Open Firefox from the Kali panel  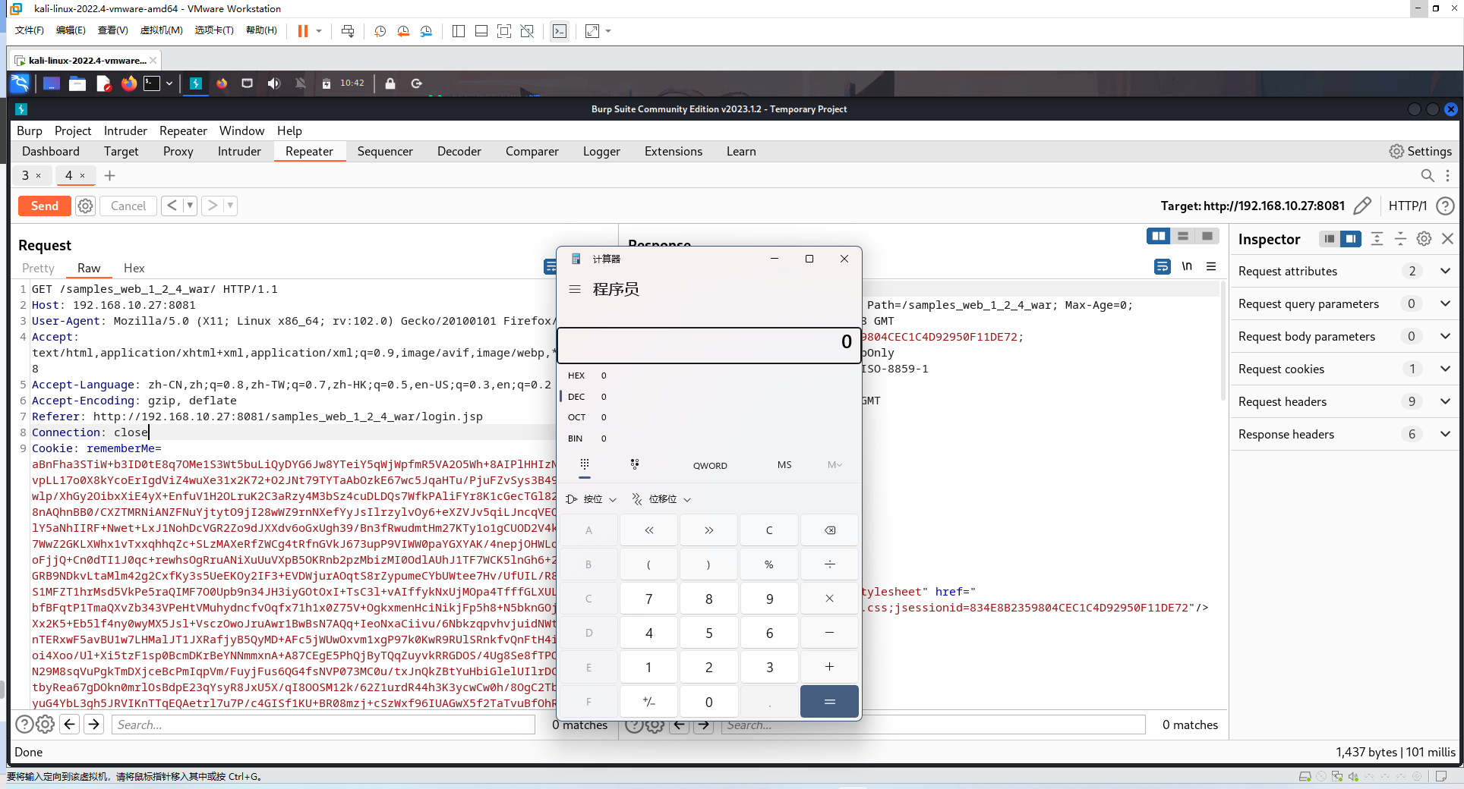[129, 83]
